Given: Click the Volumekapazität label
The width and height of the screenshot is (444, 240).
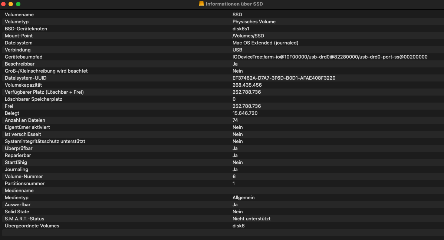Looking at the screenshot, I should click(23, 85).
